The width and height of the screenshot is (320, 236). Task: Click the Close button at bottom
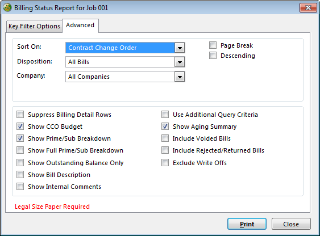[291, 224]
